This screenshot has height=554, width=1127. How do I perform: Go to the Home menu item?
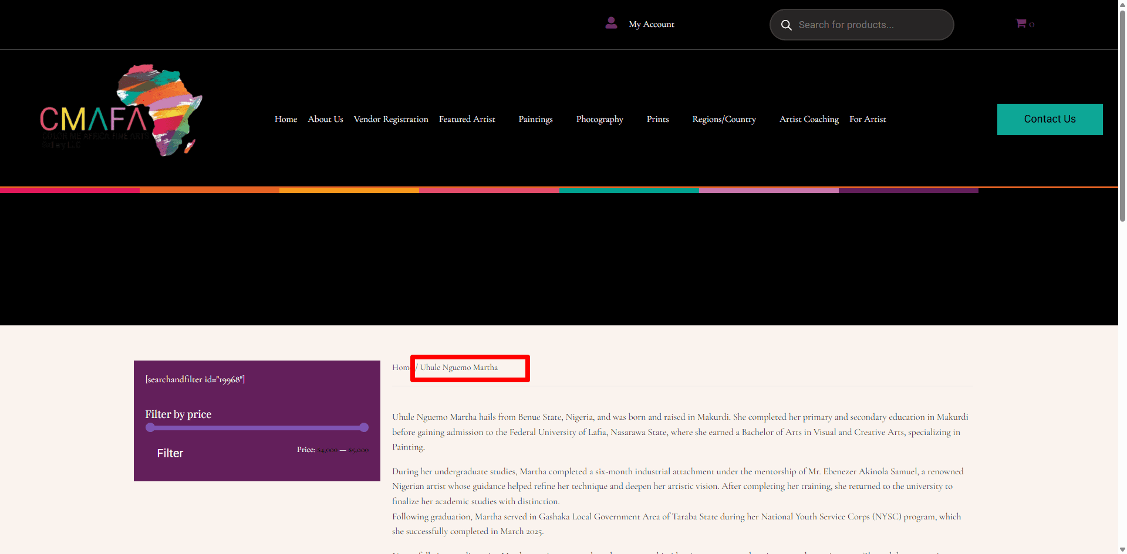pos(286,119)
